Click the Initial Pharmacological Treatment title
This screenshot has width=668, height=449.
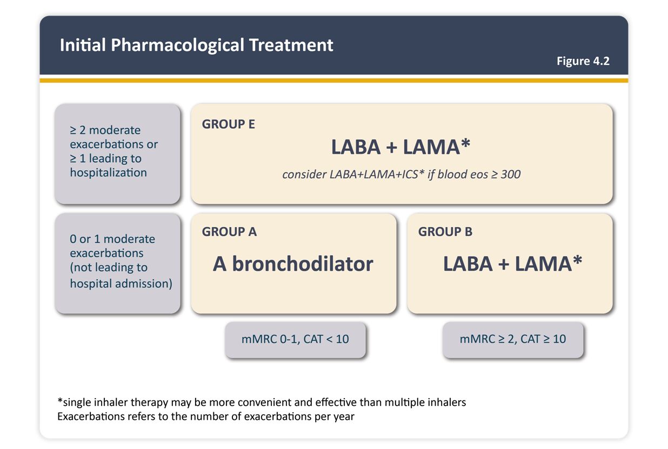click(x=196, y=45)
